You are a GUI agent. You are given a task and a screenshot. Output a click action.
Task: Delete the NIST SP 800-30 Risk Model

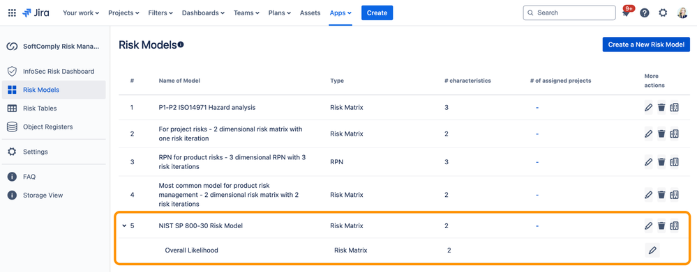coord(661,226)
